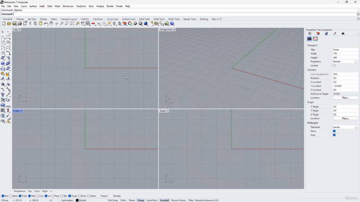The height and width of the screenshot is (202, 360).
Task: Click Target Location Place button
Action: click(345, 118)
